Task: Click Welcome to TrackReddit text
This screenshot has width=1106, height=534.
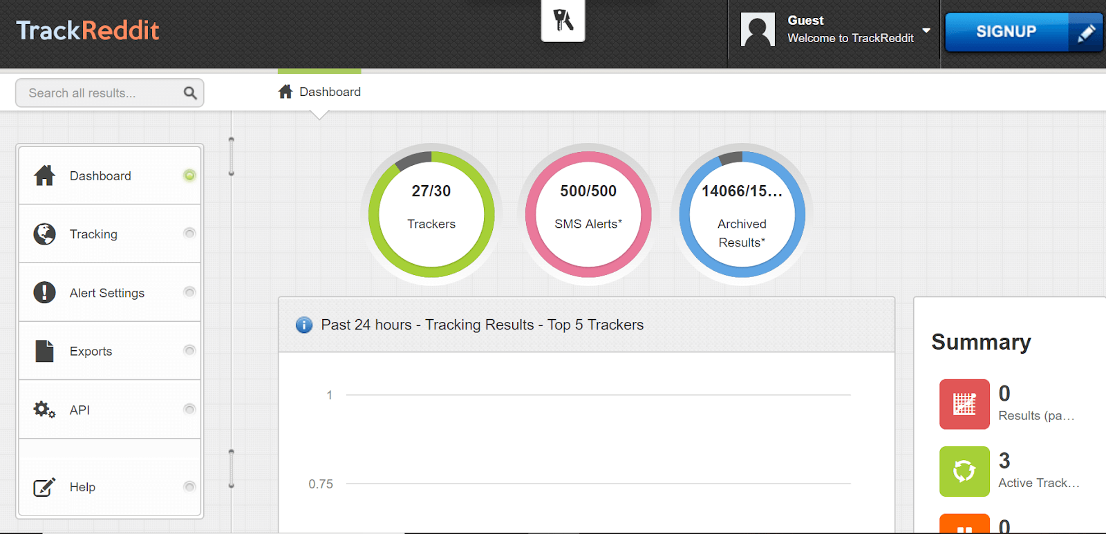Action: tap(850, 38)
